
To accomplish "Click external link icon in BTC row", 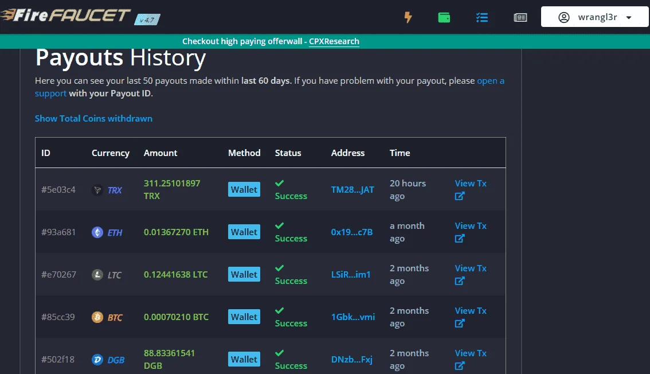I will coord(460,323).
